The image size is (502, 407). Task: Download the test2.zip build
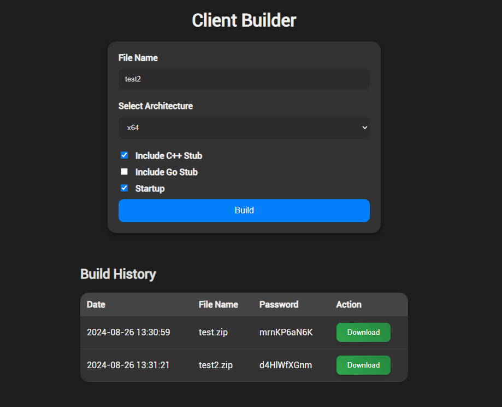coord(363,365)
